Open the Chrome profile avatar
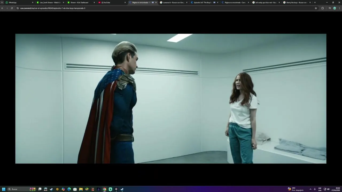The image size is (342, 192). pyautogui.click(x=335, y=8)
